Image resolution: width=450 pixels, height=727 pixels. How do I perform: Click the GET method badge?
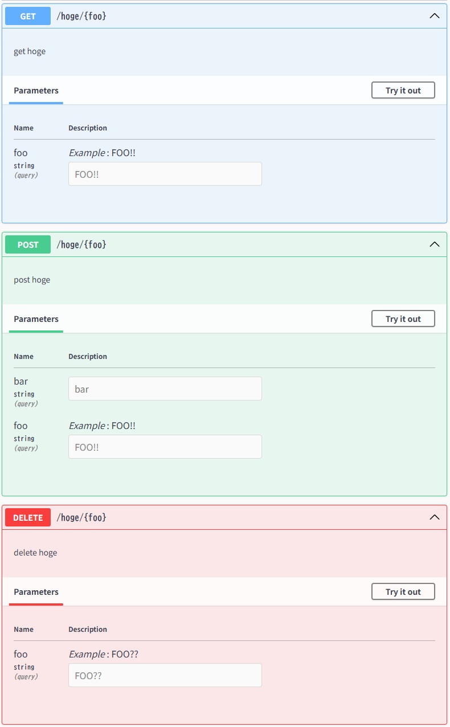pyautogui.click(x=27, y=16)
